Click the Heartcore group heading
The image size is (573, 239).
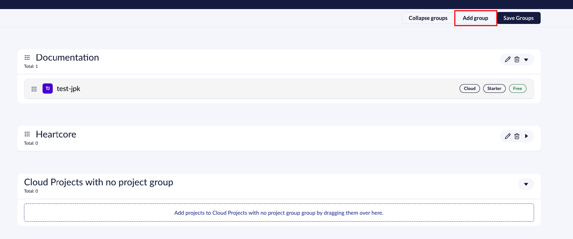56,134
